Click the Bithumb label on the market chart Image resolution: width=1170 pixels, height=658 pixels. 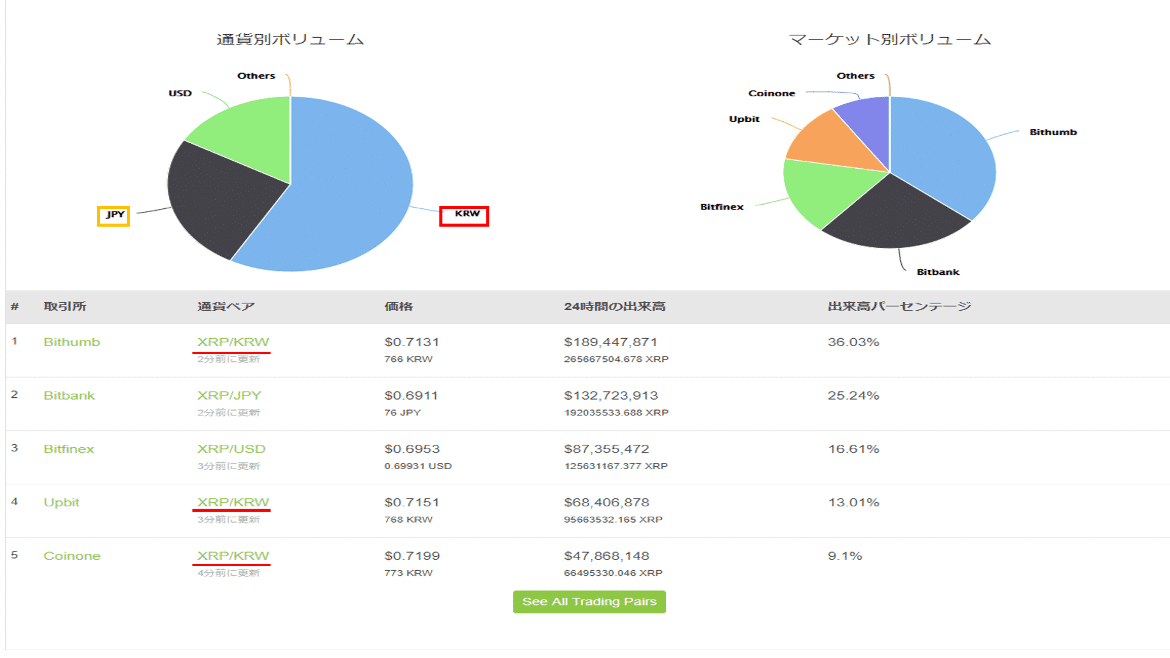pyautogui.click(x=1053, y=132)
